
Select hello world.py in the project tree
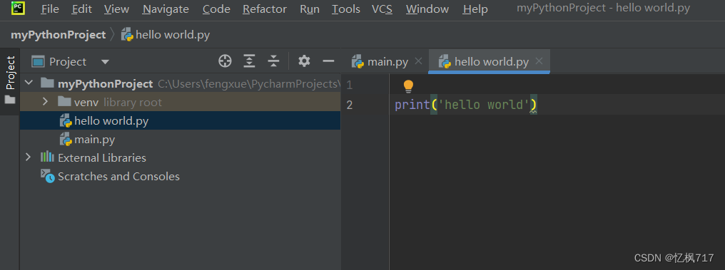180,121
